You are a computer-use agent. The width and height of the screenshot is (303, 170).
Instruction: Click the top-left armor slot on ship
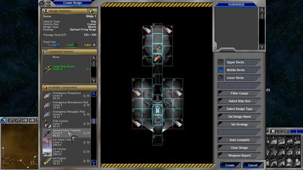click(x=147, y=30)
